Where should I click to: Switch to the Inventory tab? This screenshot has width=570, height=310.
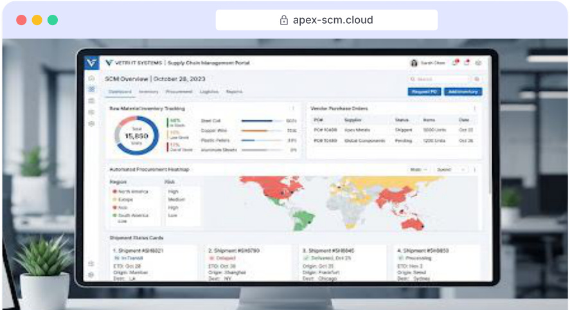point(148,92)
